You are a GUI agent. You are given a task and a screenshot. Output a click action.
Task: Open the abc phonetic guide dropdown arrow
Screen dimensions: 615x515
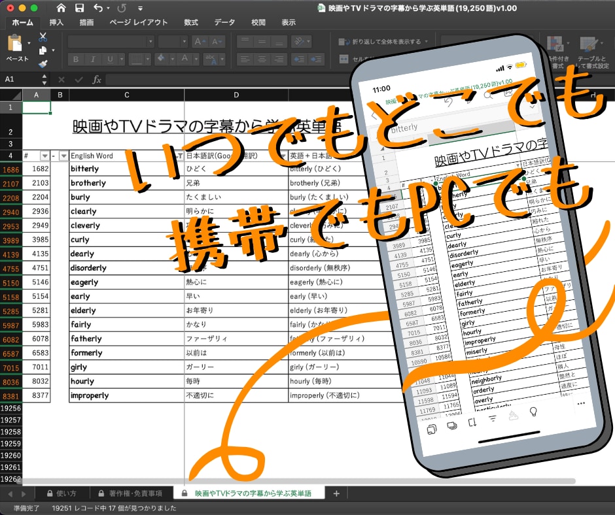click(222, 59)
